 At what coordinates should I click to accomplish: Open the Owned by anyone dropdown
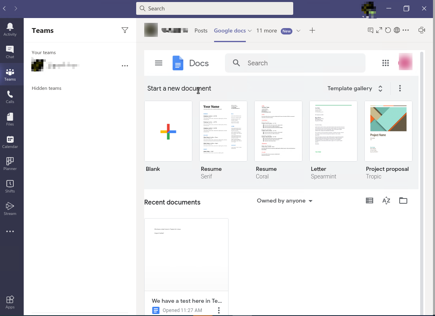(285, 201)
